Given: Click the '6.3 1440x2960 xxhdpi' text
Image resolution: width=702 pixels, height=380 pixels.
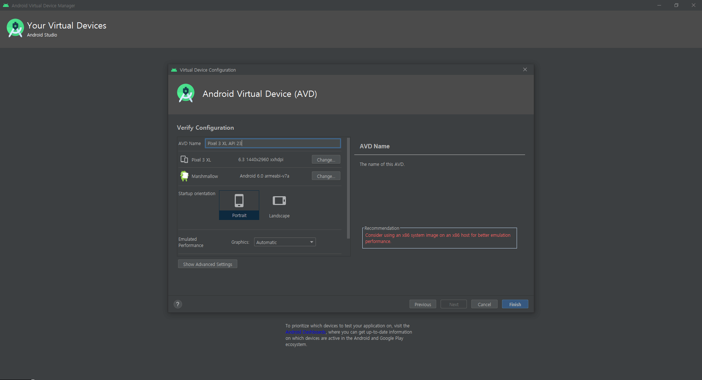Looking at the screenshot, I should pyautogui.click(x=261, y=160).
